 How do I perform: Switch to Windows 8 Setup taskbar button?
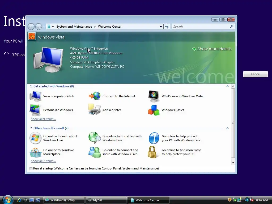[x=64, y=200]
